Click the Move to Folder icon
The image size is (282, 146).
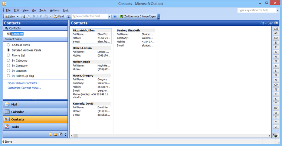(29, 17)
